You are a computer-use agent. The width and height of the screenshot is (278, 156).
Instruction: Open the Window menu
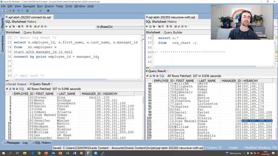pos(79,6)
